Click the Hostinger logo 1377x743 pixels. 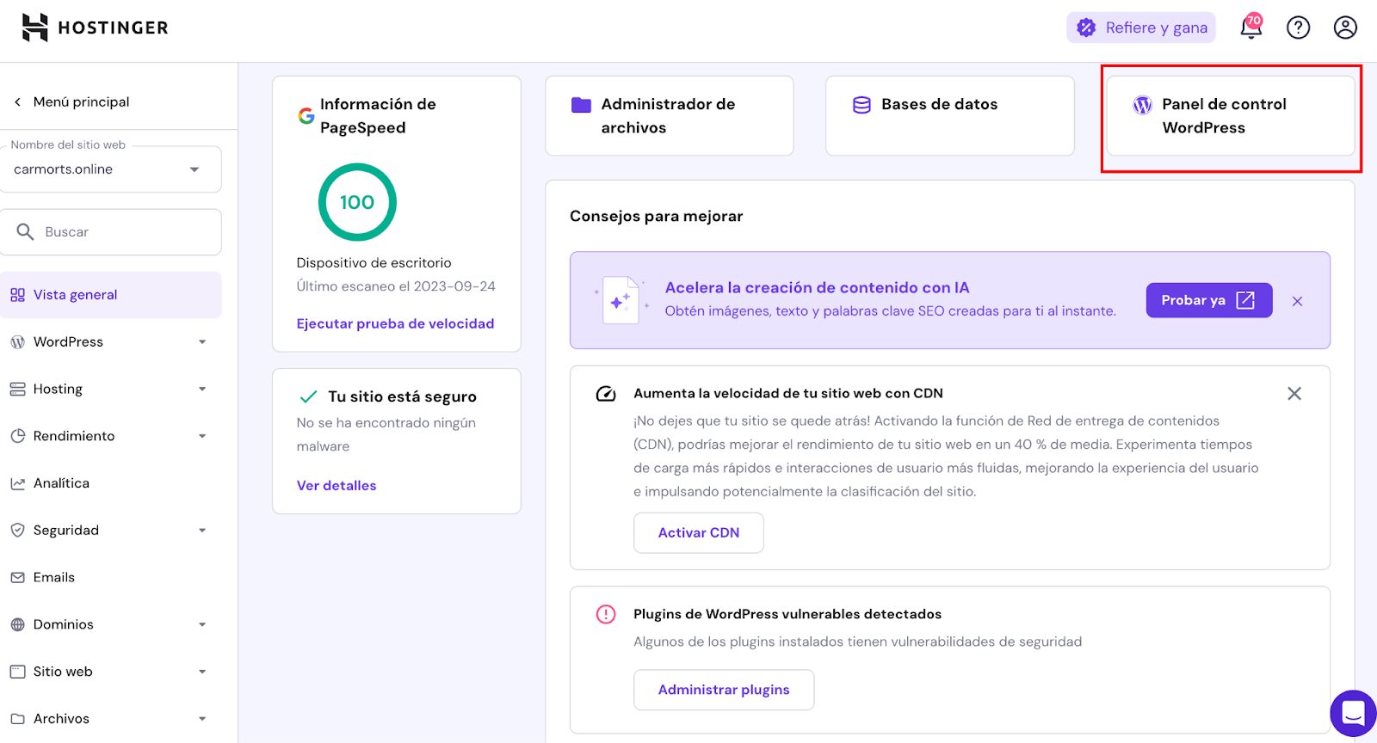pos(95,28)
